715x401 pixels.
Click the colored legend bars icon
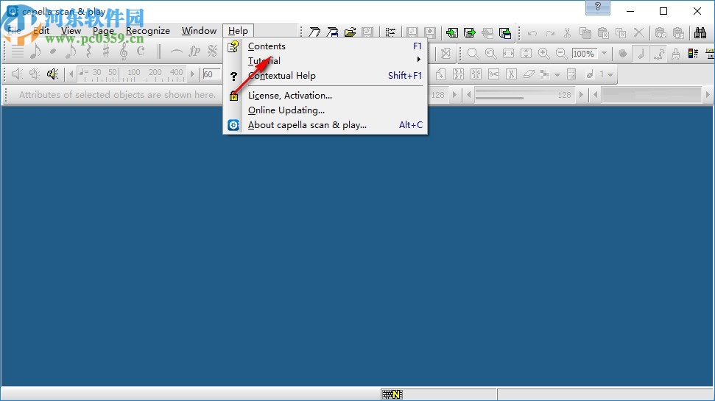(693, 53)
